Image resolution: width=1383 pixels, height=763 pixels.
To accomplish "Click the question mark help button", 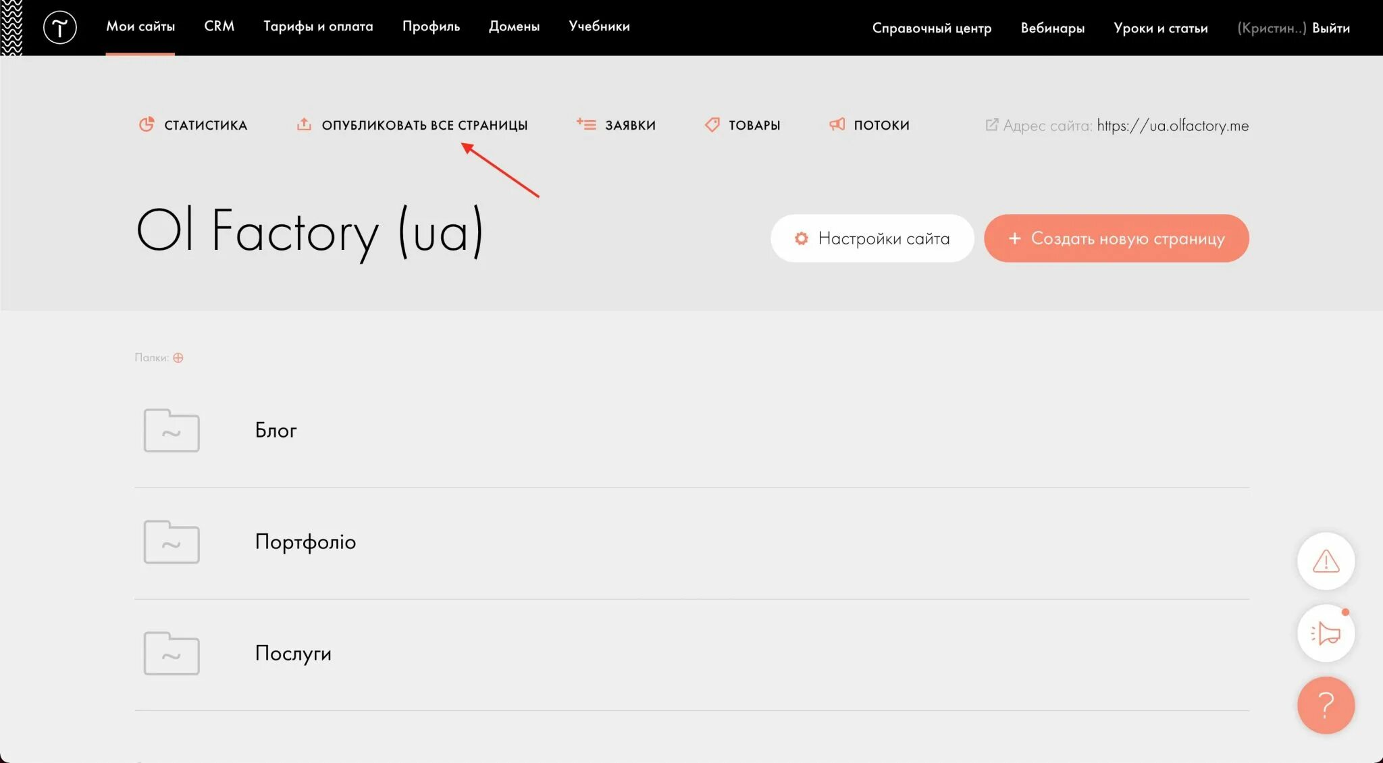I will click(1325, 705).
